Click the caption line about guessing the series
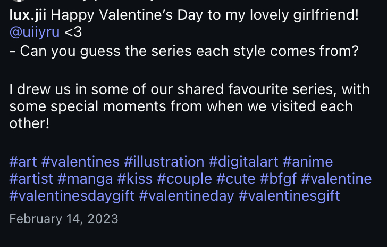 point(184,52)
